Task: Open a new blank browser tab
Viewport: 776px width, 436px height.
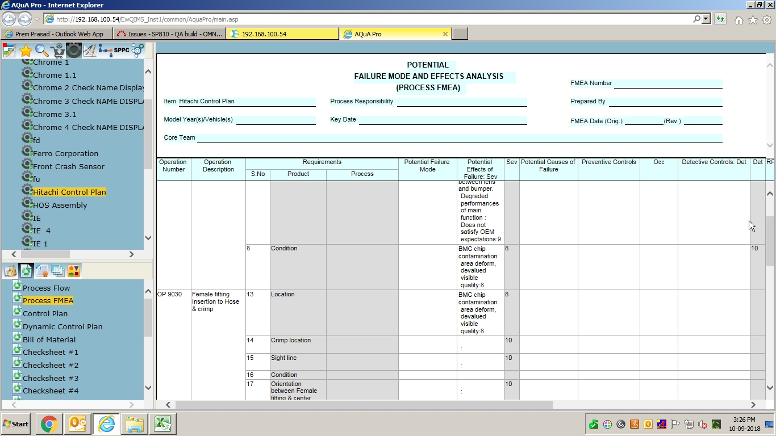Action: click(460, 34)
